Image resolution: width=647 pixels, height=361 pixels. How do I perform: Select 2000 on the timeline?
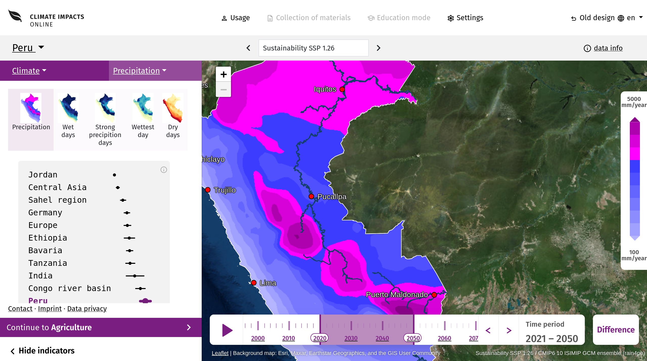pos(258,338)
